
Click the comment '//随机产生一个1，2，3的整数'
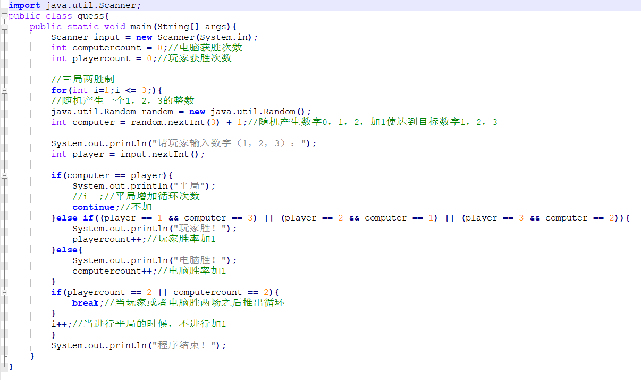click(123, 101)
